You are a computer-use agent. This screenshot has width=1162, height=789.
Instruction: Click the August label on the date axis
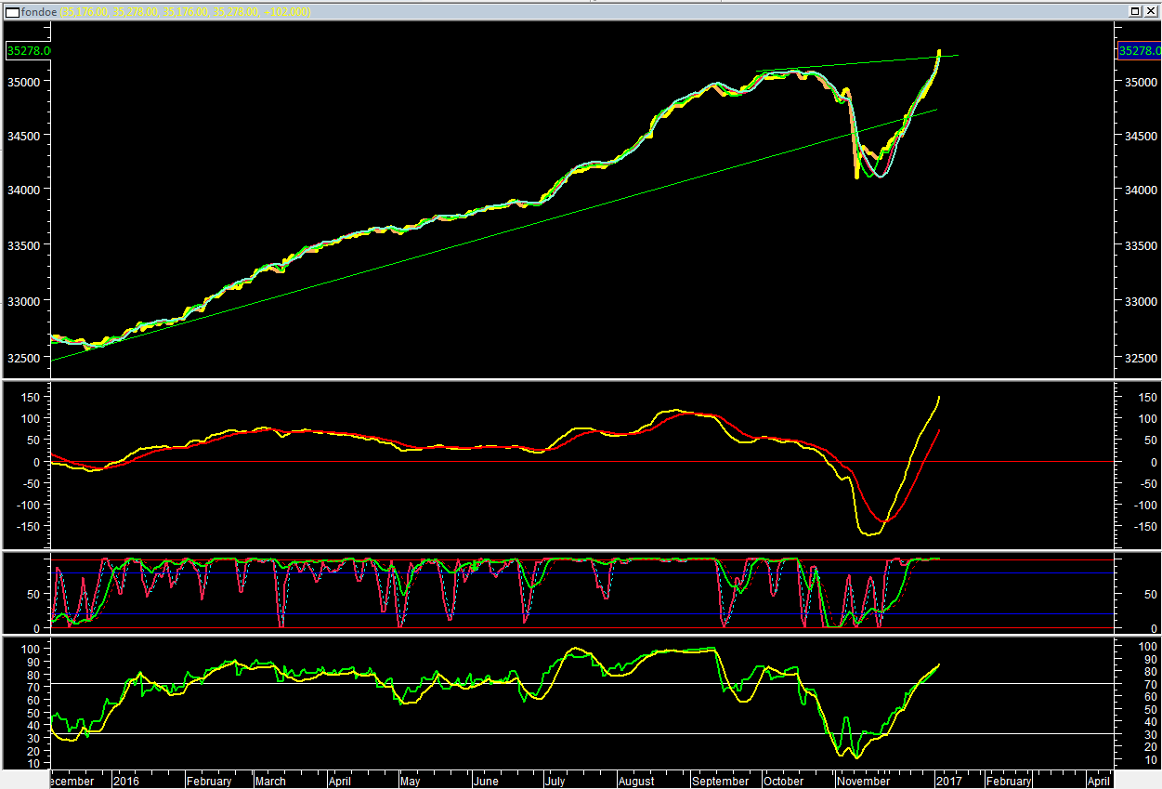636,782
